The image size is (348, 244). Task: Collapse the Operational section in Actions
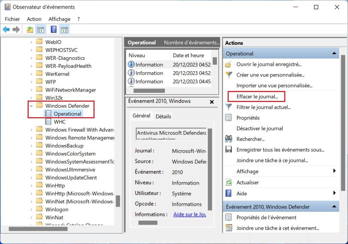334,53
